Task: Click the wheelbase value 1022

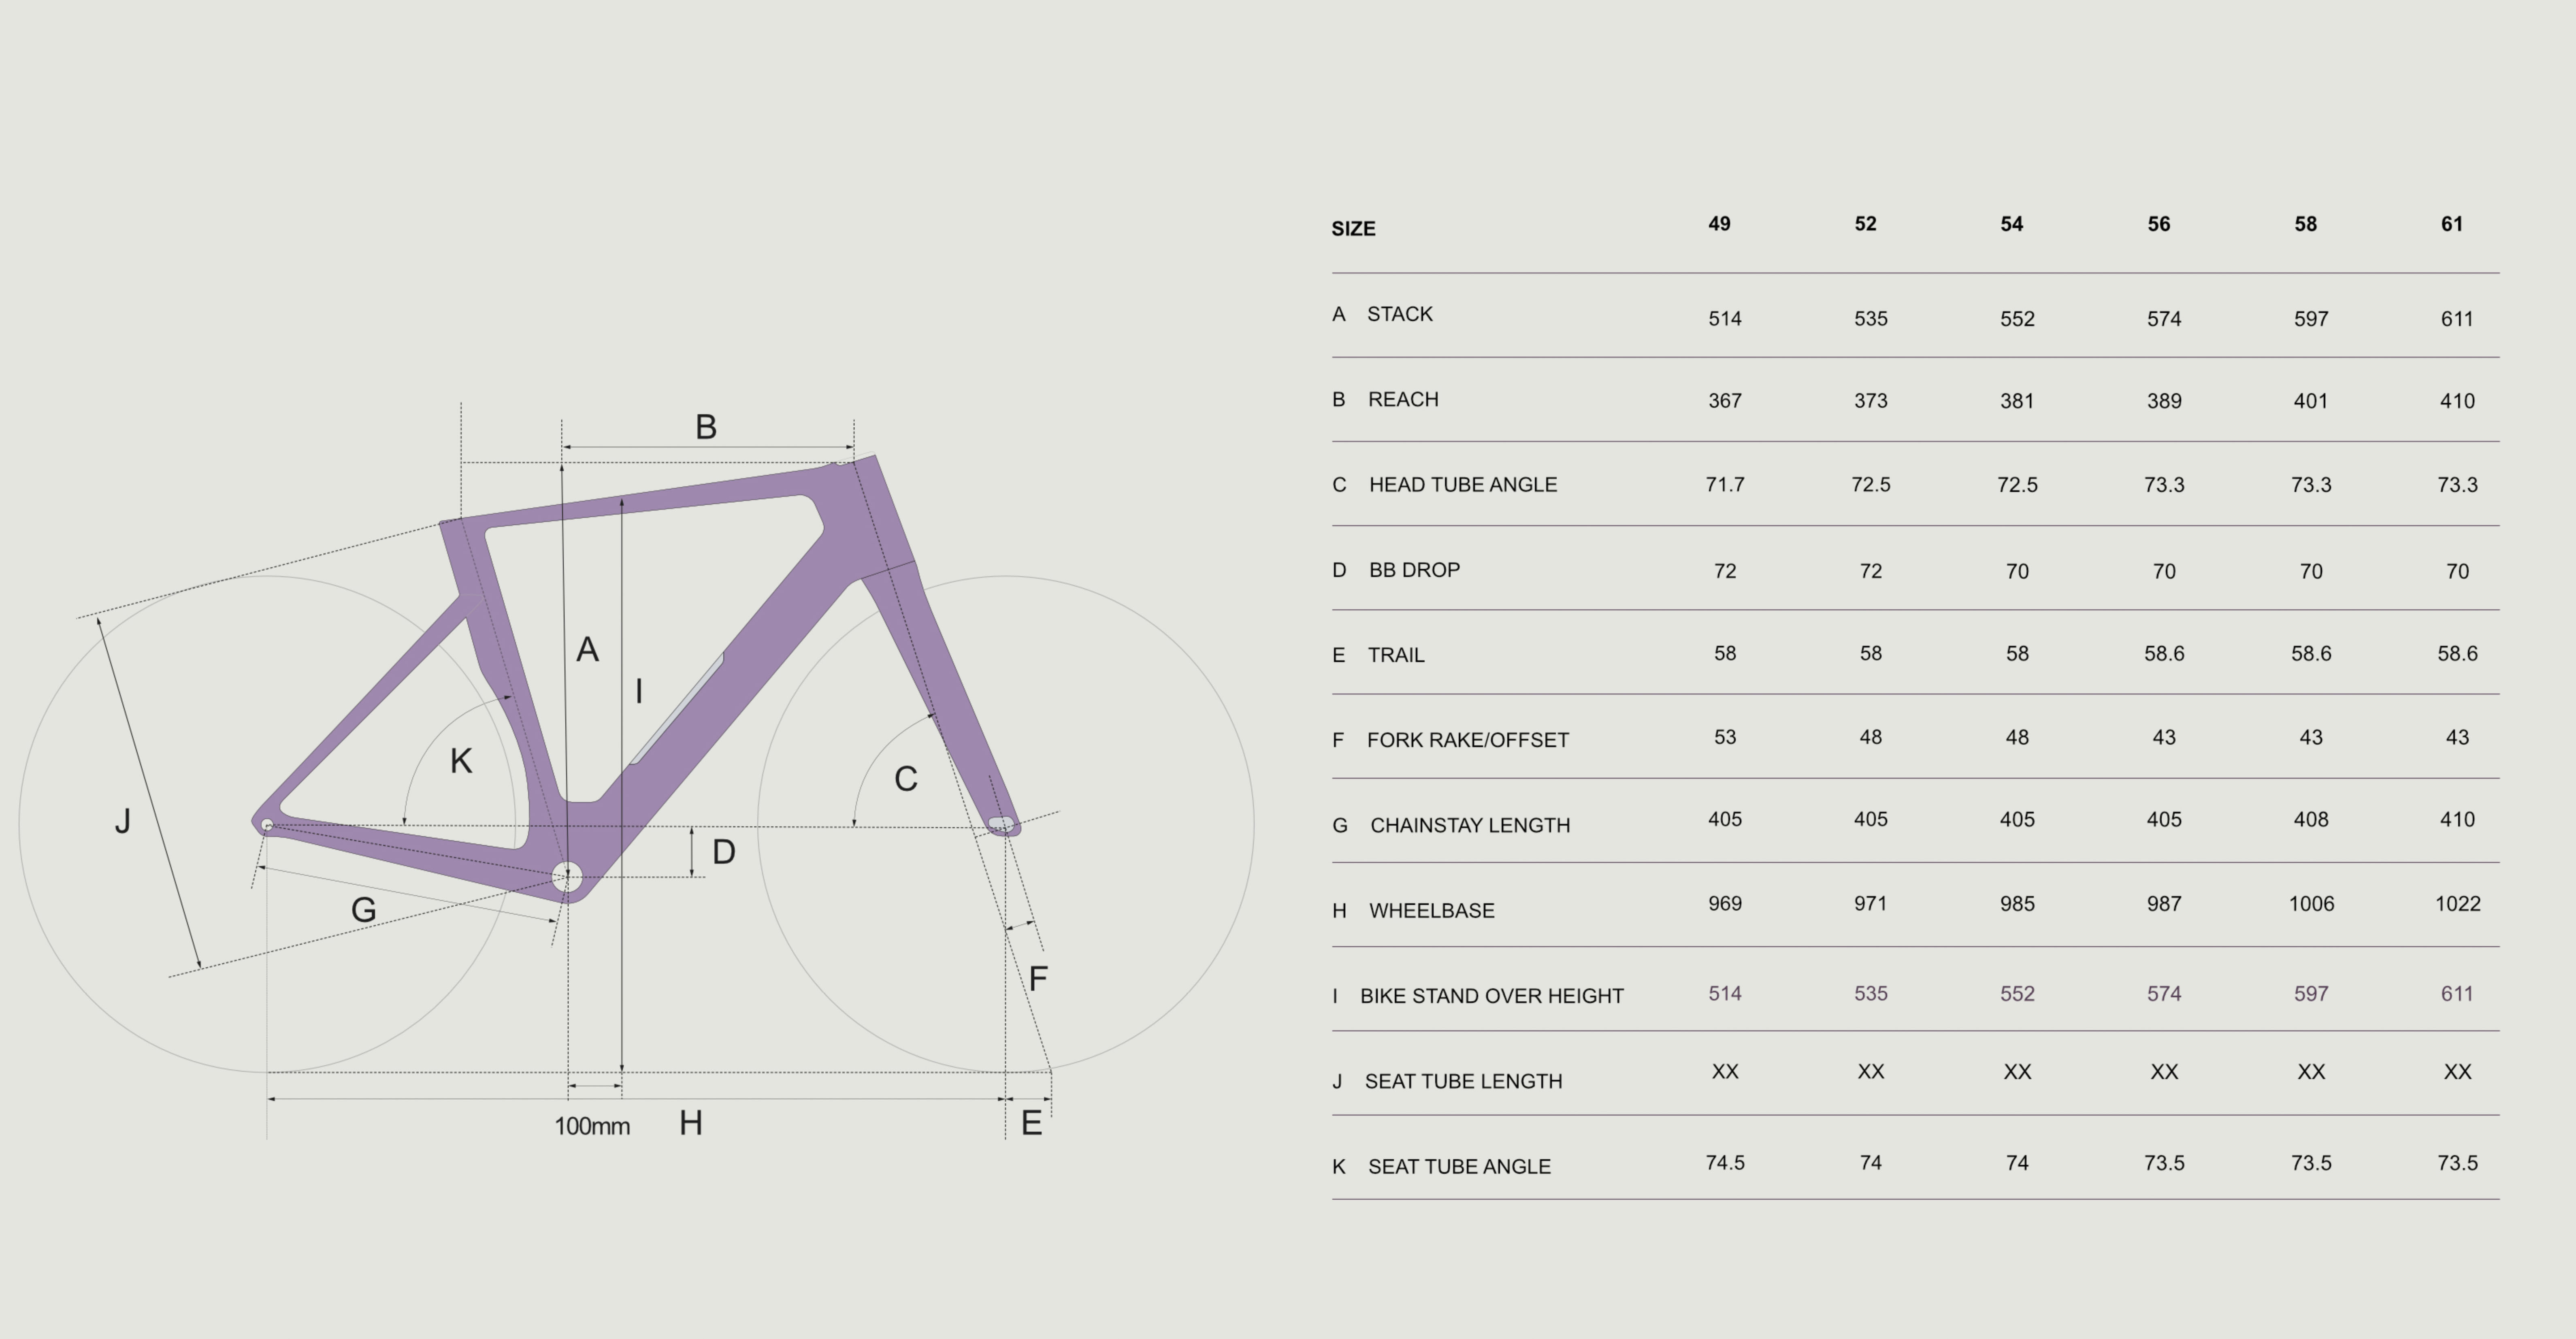Action: click(2457, 904)
